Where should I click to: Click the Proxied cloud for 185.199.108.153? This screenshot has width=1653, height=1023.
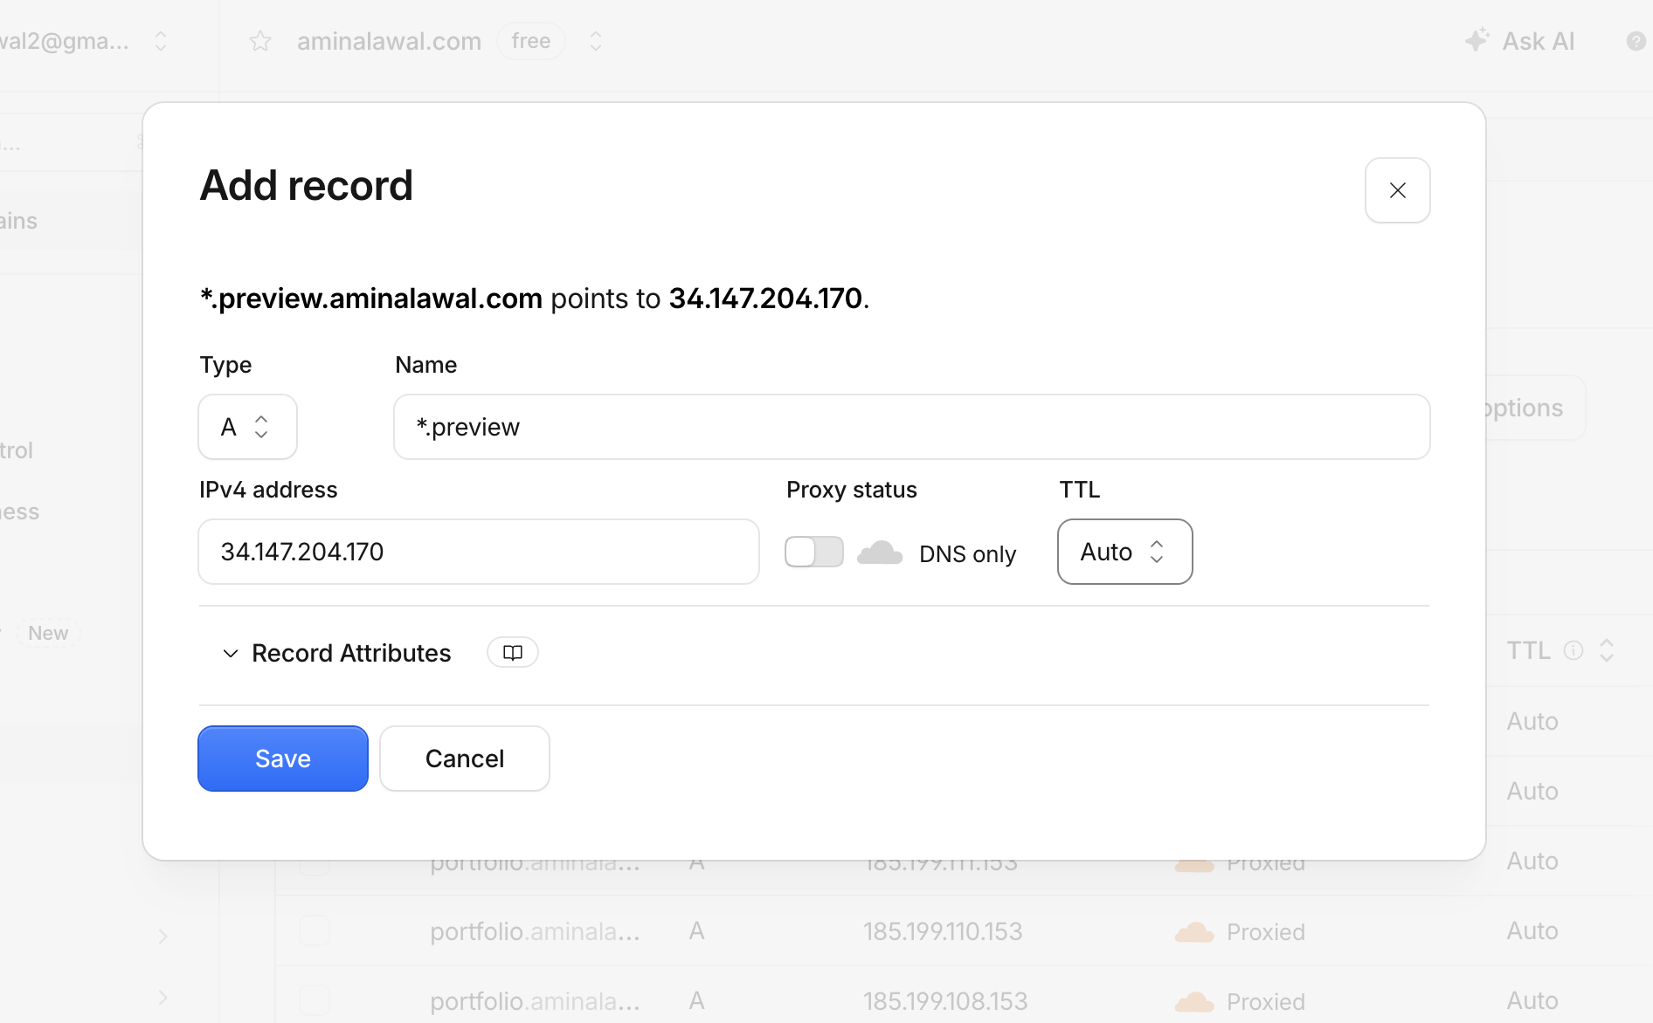coord(1194,1002)
